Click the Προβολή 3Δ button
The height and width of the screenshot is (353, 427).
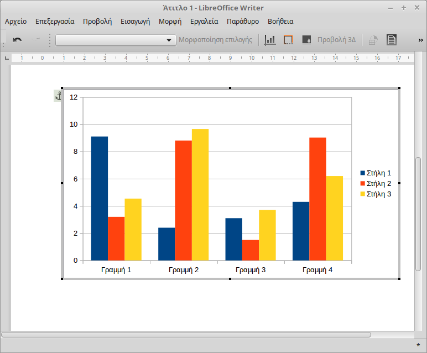pos(336,40)
